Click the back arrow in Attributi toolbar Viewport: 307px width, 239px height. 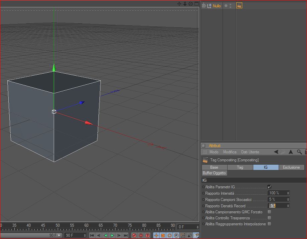276,152
